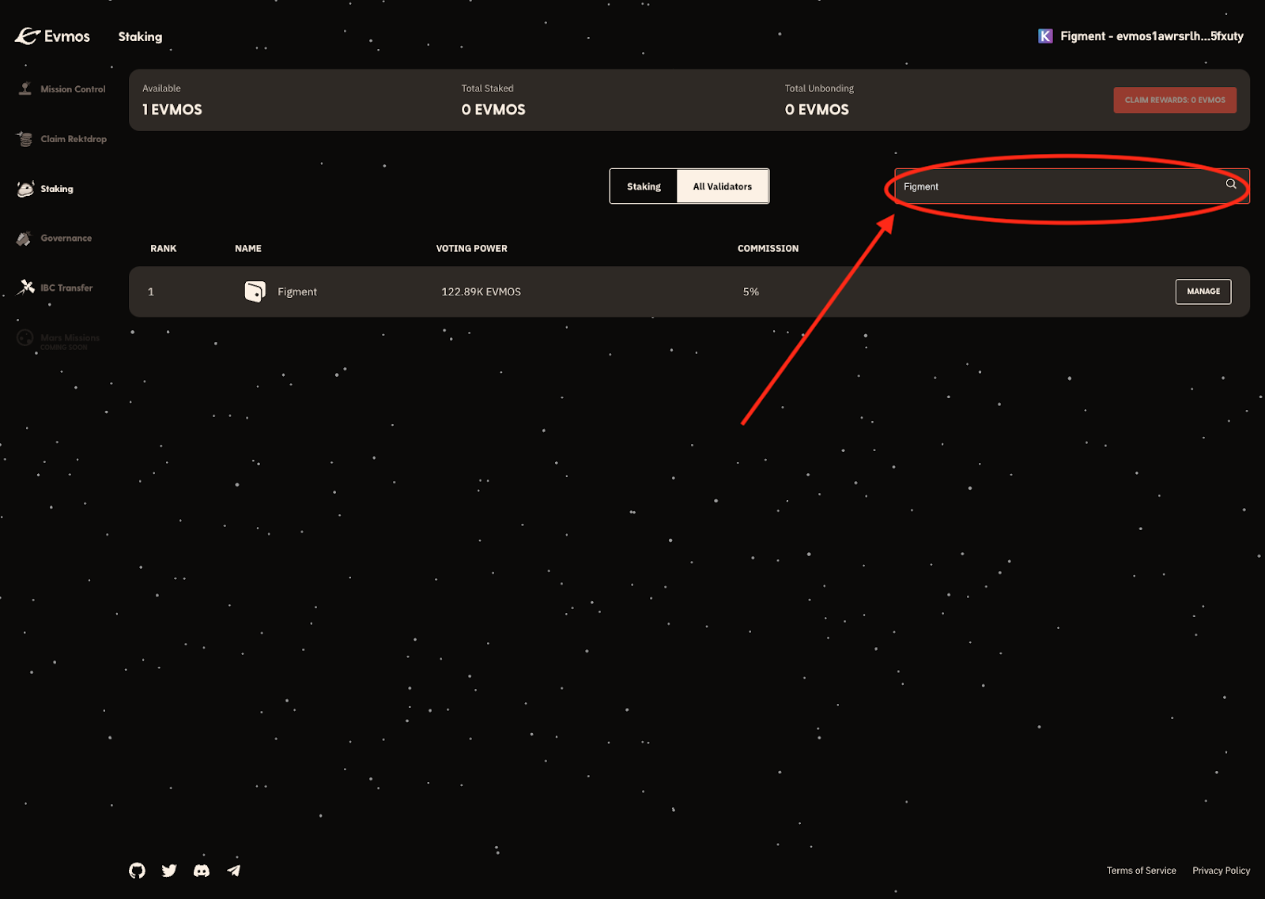Click the search magnifier icon
1265x899 pixels.
pos(1231,184)
